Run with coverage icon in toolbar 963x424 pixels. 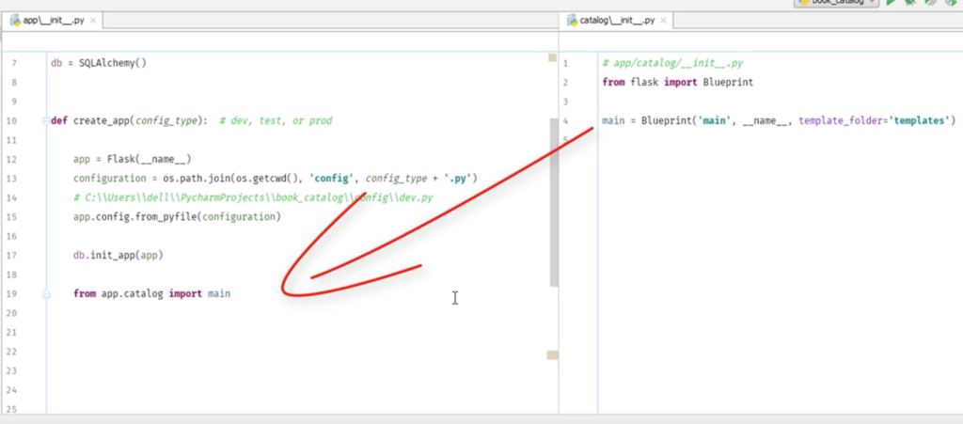[930, 3]
